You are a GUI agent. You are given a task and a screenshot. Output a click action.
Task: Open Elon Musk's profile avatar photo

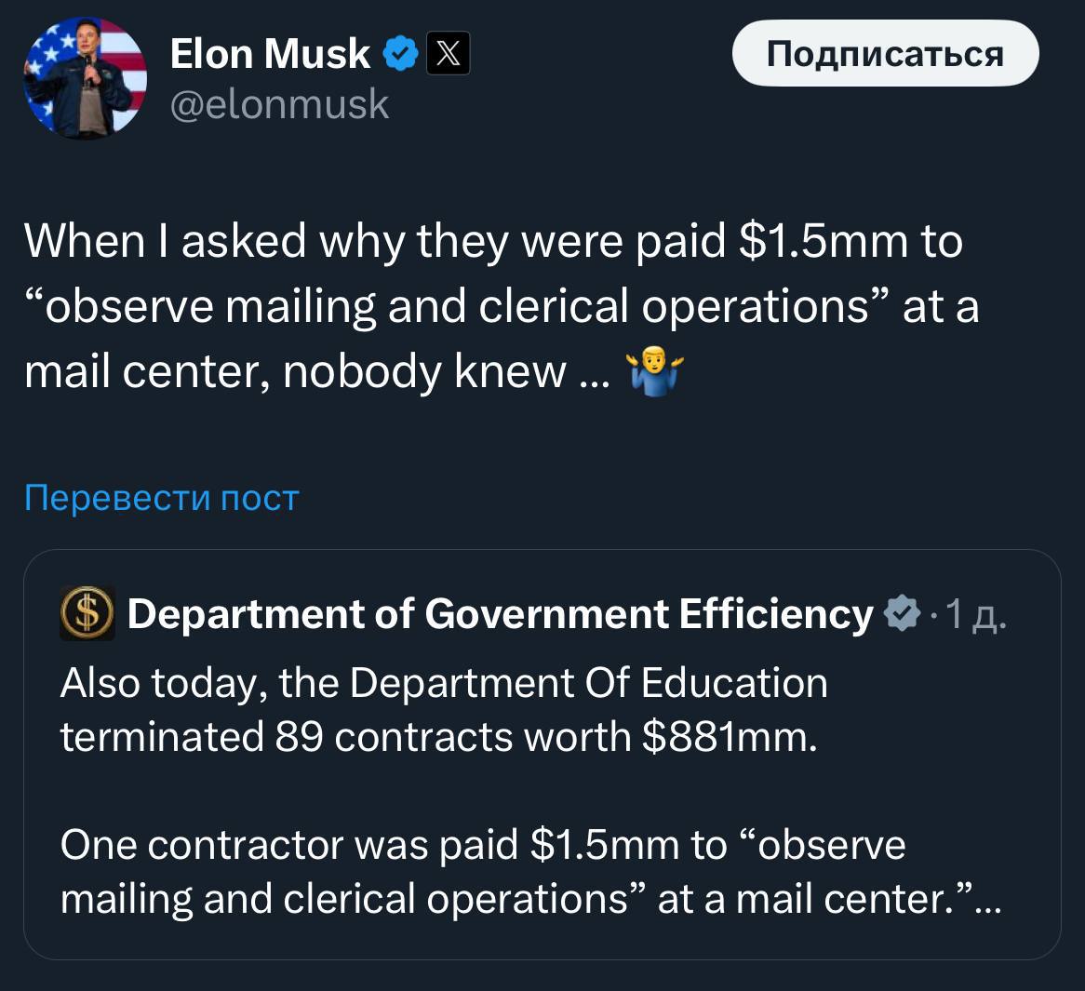click(x=86, y=78)
